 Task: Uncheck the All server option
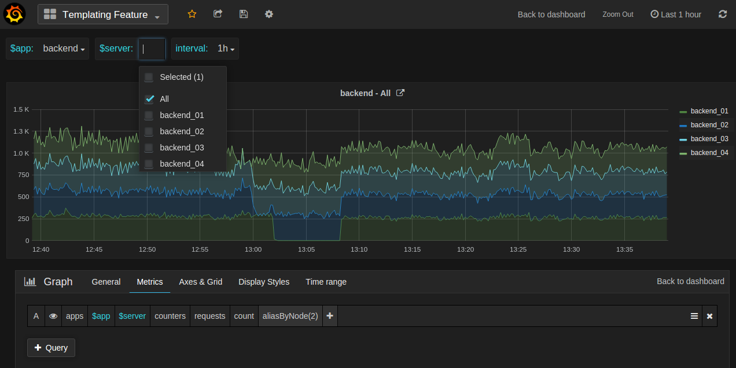click(150, 99)
